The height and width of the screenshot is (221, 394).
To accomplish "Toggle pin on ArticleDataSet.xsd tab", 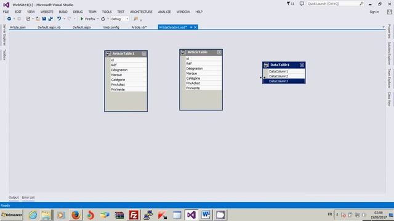I will coord(191,27).
